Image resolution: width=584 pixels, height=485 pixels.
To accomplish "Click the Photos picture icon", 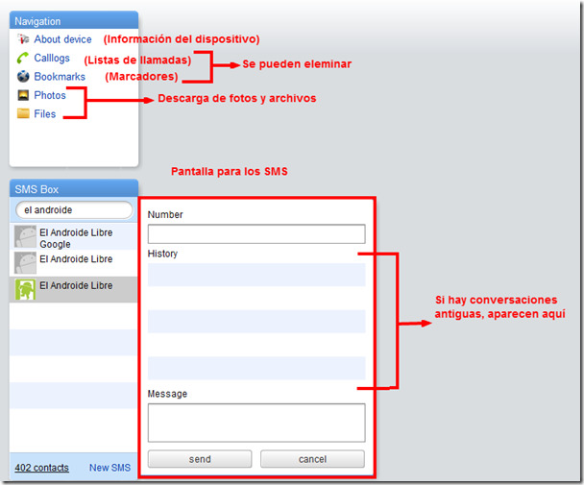I will (23, 95).
